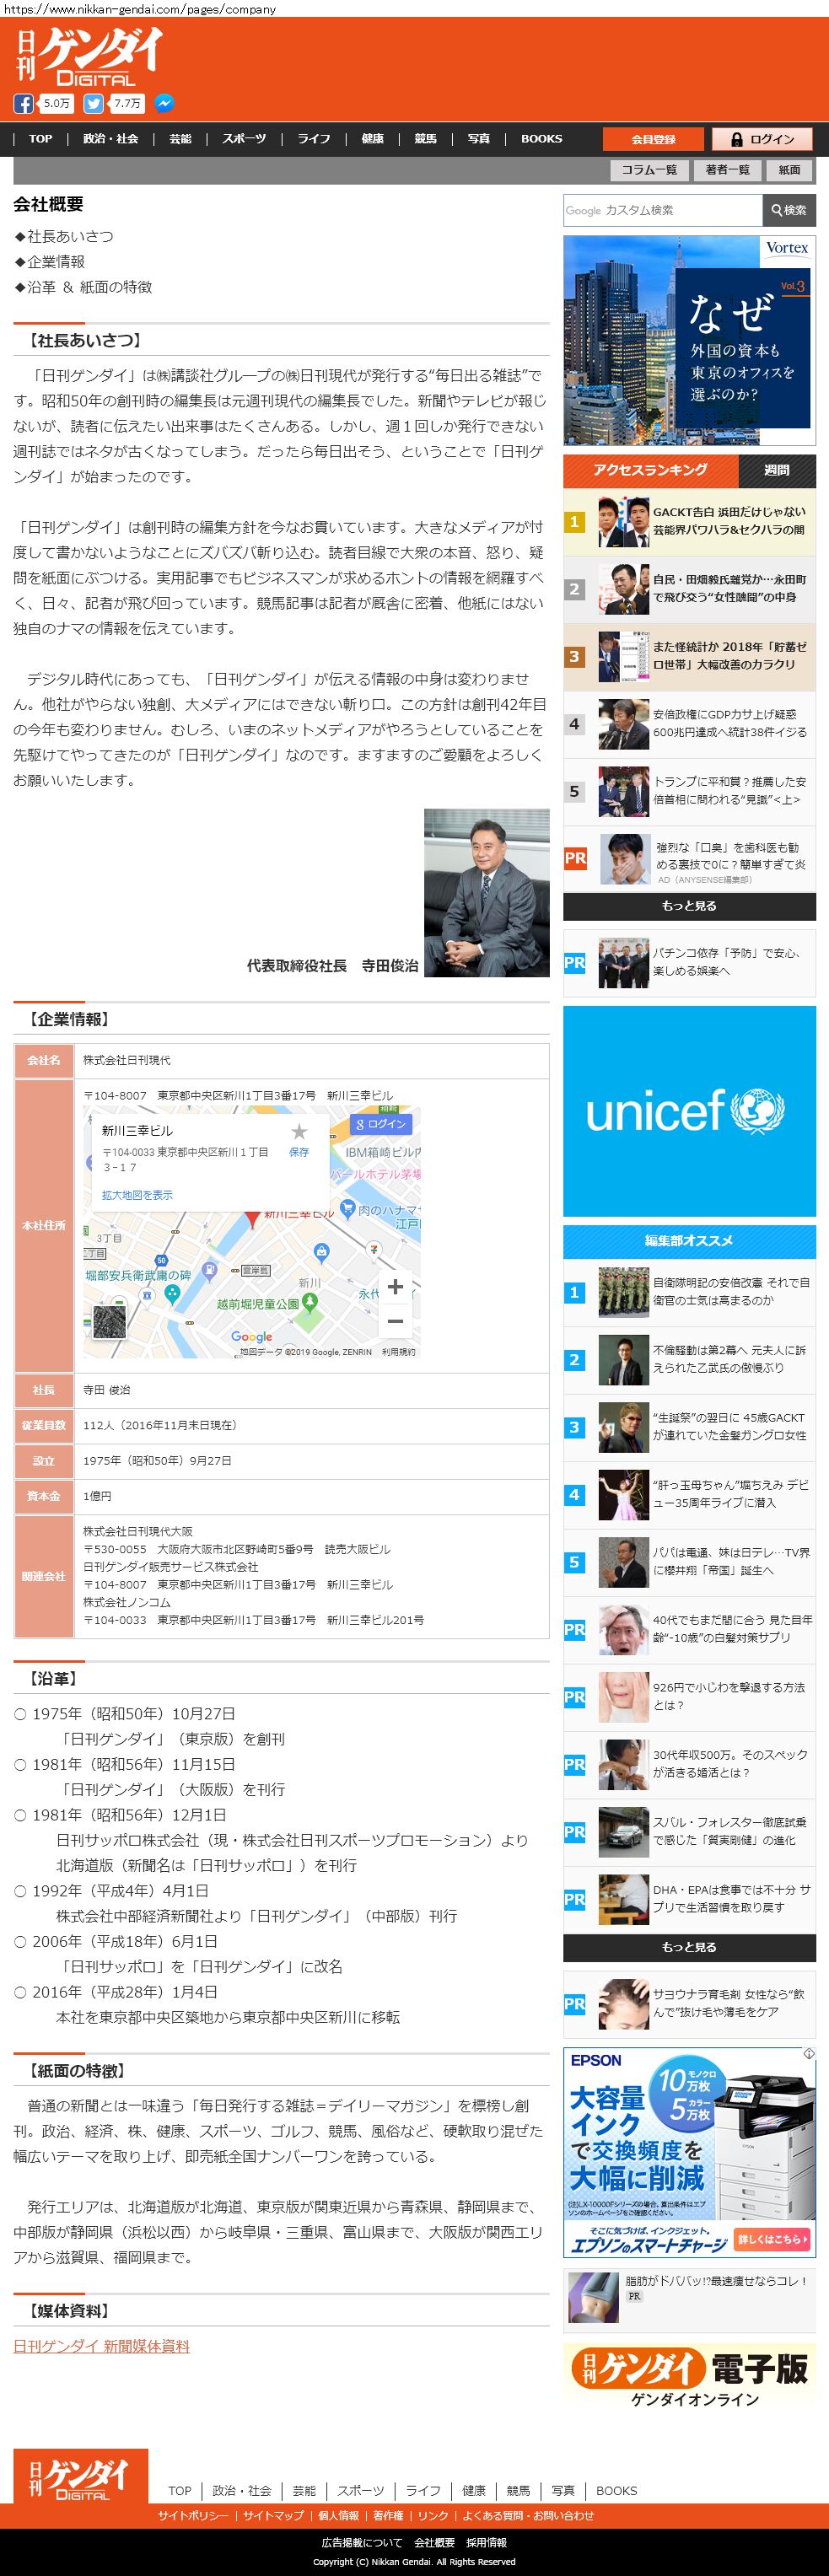
Task: Sign in via the map ログイン button
Action: [x=380, y=1124]
